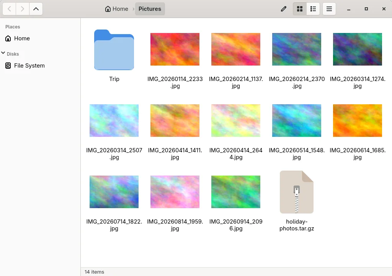The height and width of the screenshot is (276, 392).
Task: Click the 'Trip' folder name label
Action: coord(114,79)
